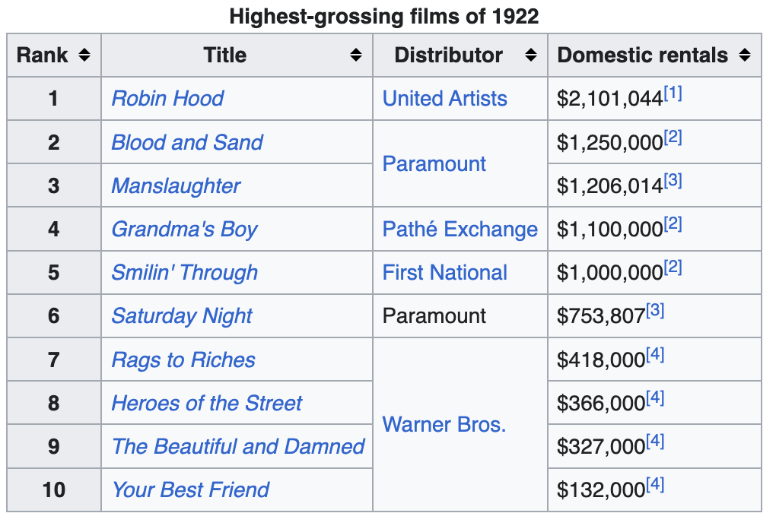Click the First National distributor link
Screen dimensions: 776x529
[x=444, y=273]
